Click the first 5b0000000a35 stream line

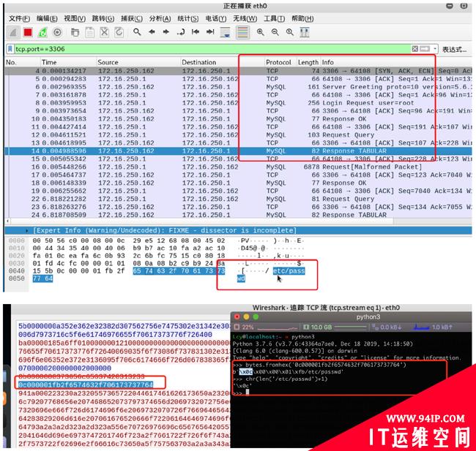(124, 326)
